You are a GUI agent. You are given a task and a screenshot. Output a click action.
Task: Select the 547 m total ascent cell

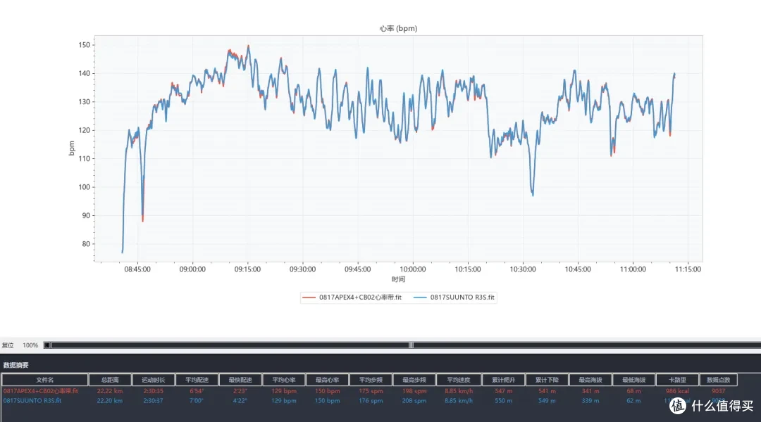503,391
